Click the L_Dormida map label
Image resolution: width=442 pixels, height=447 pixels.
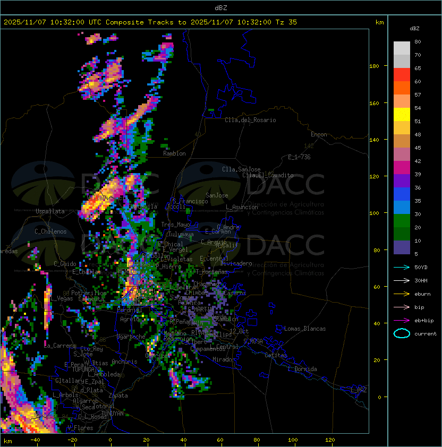[302, 369]
